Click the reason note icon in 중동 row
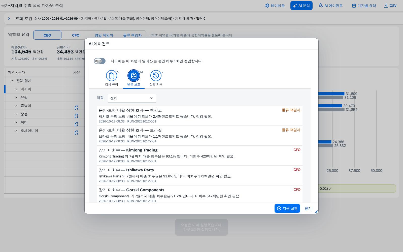The height and width of the screenshot is (252, 403). [x=77, y=116]
